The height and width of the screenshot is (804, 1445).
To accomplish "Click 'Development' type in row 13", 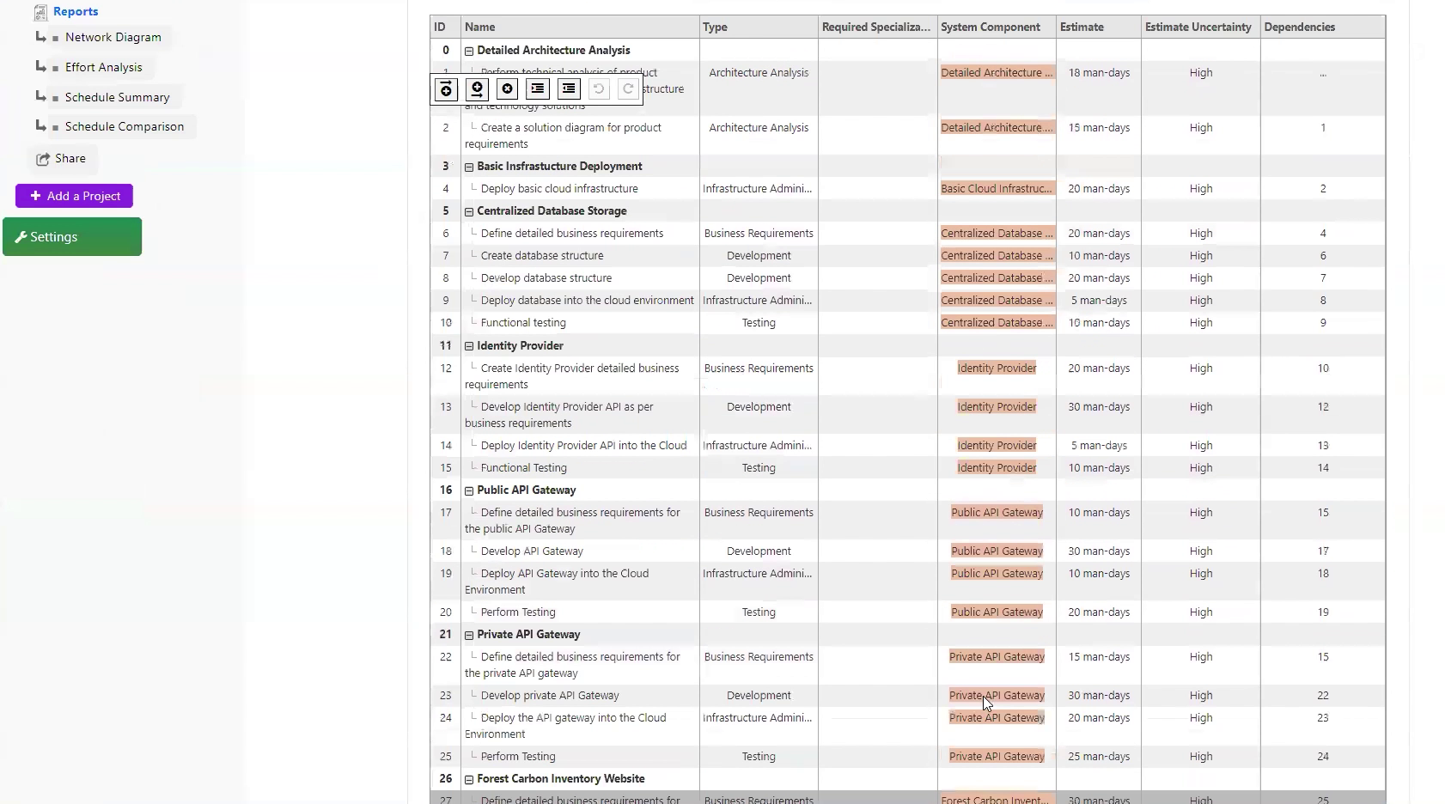I will coord(759,407).
